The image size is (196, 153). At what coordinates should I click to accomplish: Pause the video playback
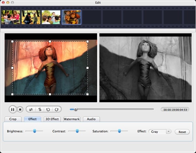click(x=13, y=109)
